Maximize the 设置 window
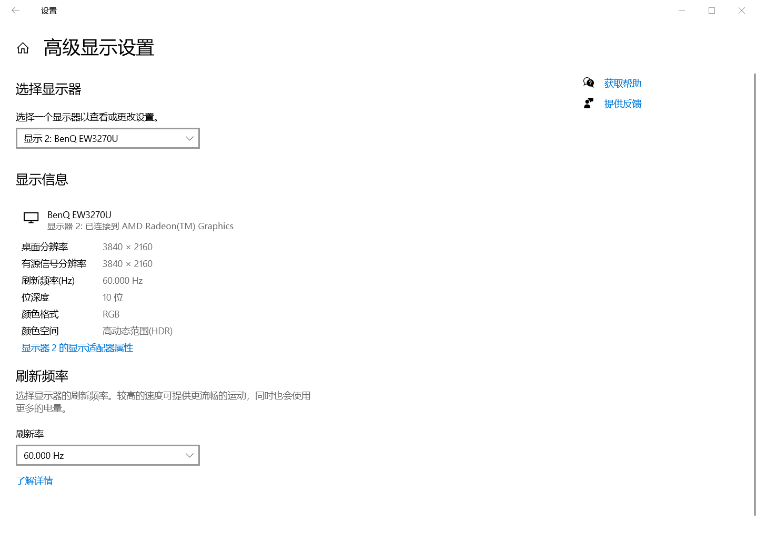This screenshot has width=757, height=533. coord(712,11)
